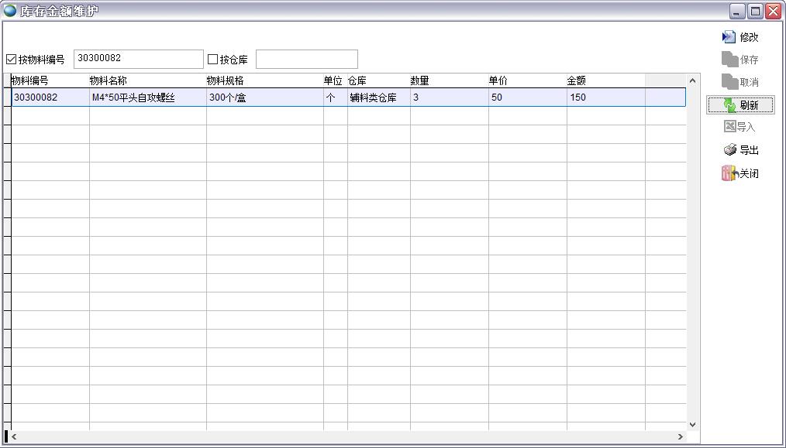Image resolution: width=786 pixels, height=448 pixels.
Task: Click the 单价 cell showing 50
Action: 527,97
